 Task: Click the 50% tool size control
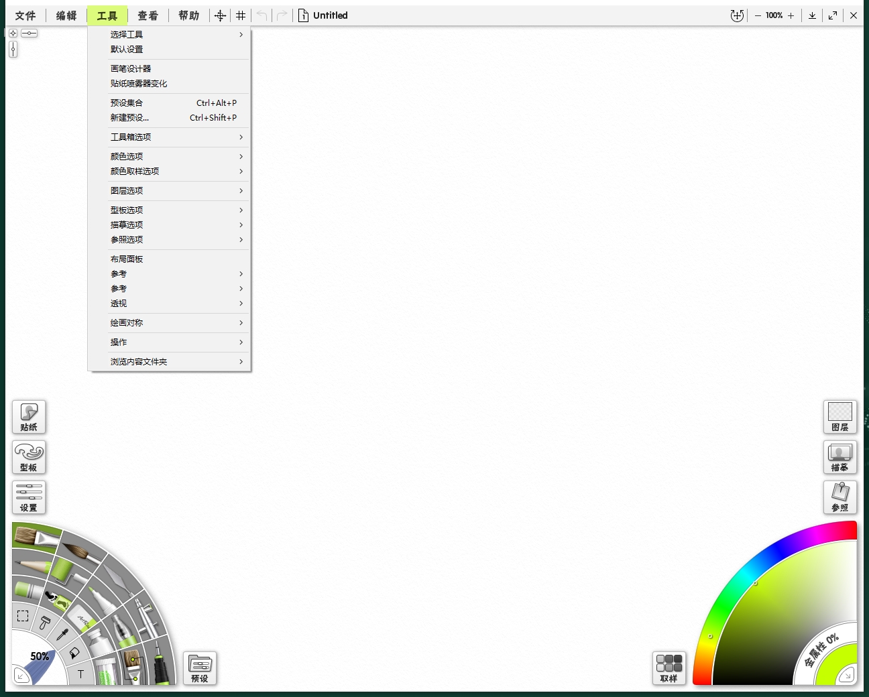tap(40, 657)
